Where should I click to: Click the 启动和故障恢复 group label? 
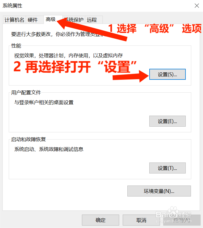point(28,139)
